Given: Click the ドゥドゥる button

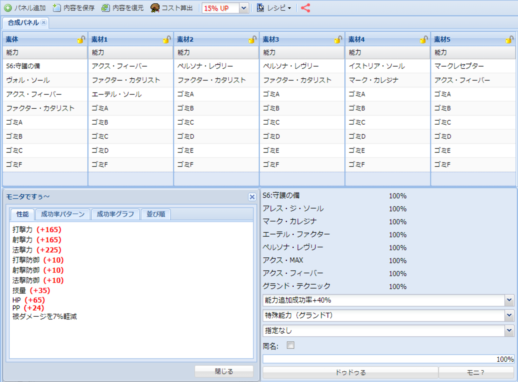Looking at the screenshot, I should pos(350,372).
